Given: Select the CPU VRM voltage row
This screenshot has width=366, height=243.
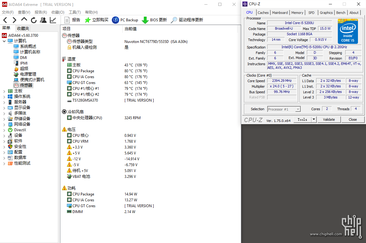Looking at the screenshot, I should point(149,141).
